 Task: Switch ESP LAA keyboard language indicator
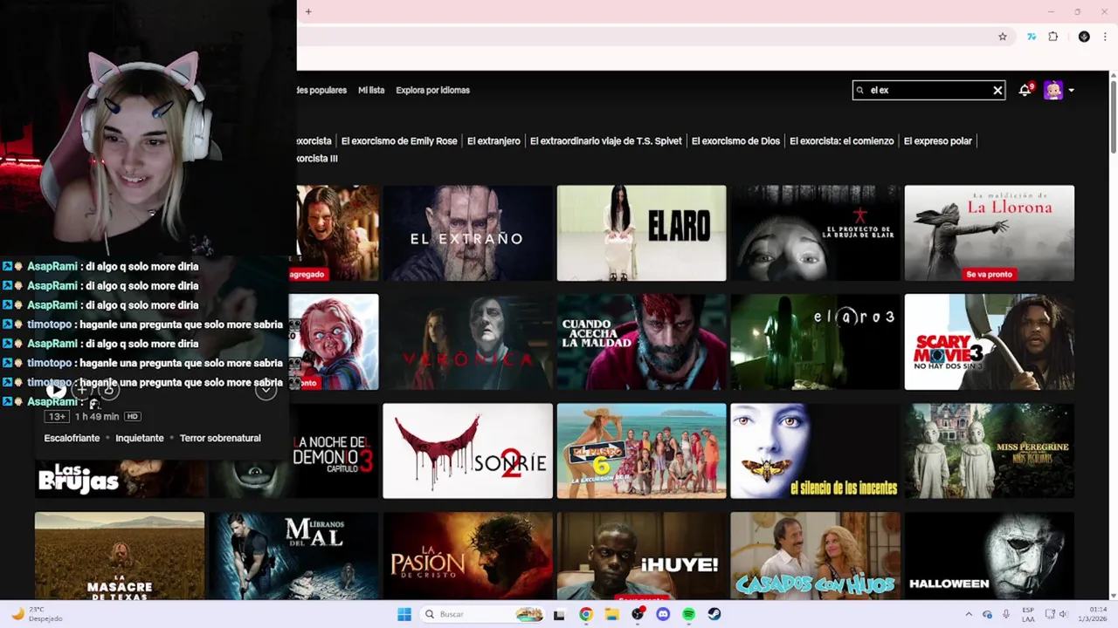point(1028,614)
